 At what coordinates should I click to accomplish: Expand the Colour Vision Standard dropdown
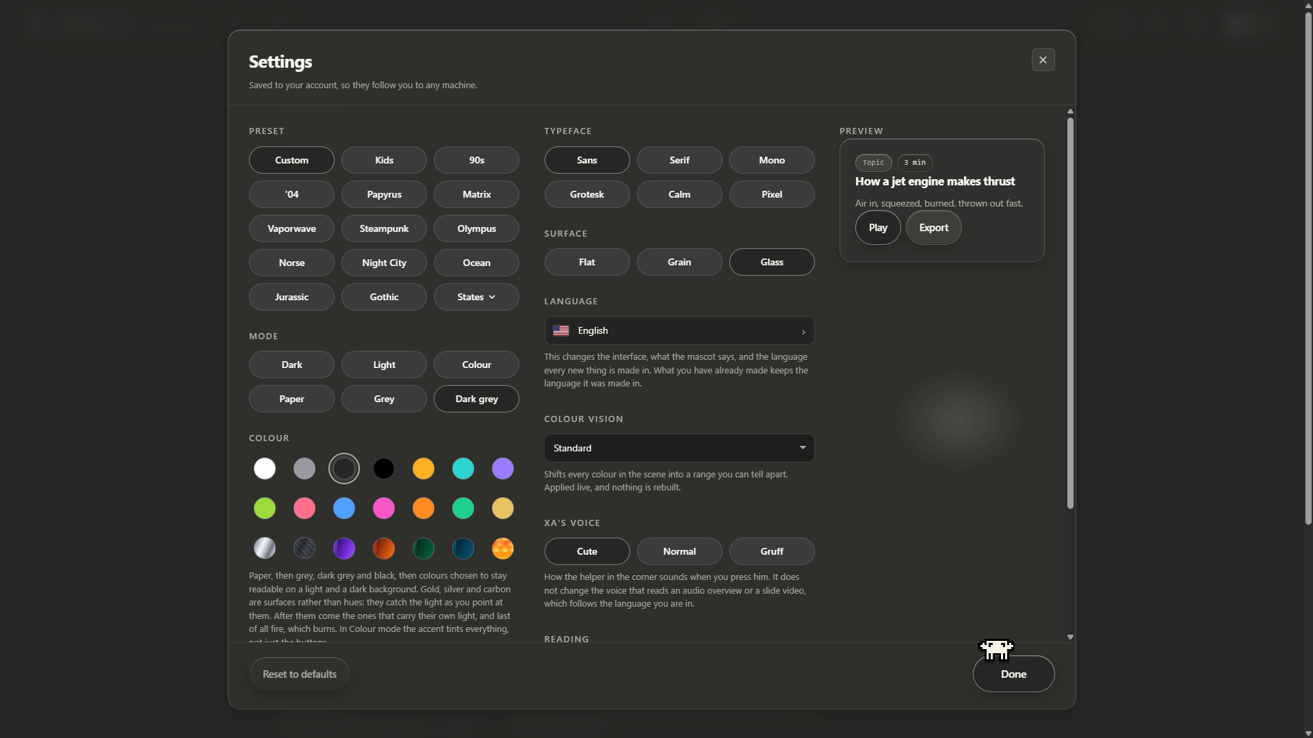tap(679, 448)
